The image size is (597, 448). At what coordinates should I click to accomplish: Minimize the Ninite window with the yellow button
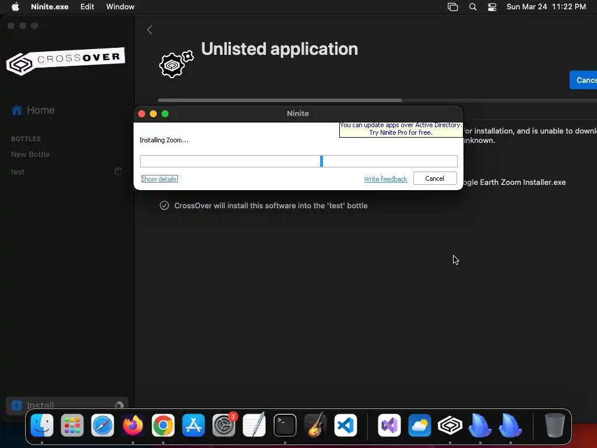[x=153, y=114]
